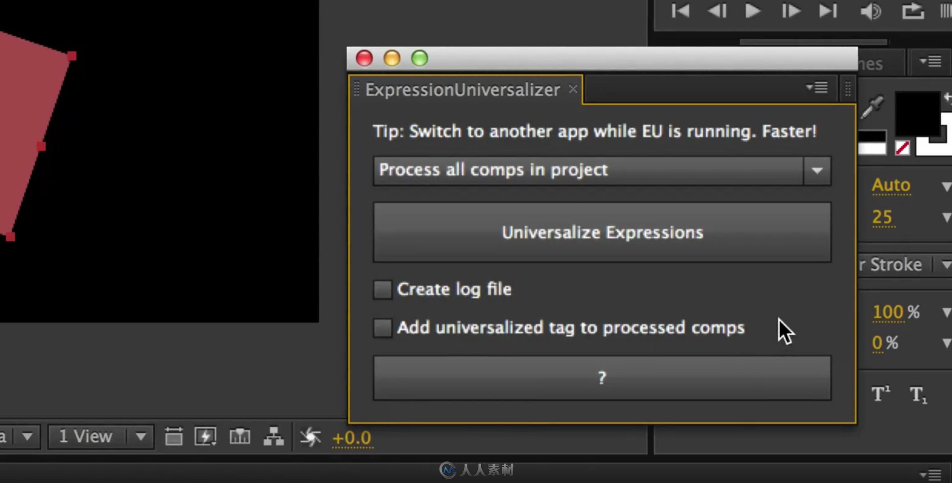Pick color with the eyedropper tool
Image resolution: width=952 pixels, height=483 pixels.
pos(872,107)
